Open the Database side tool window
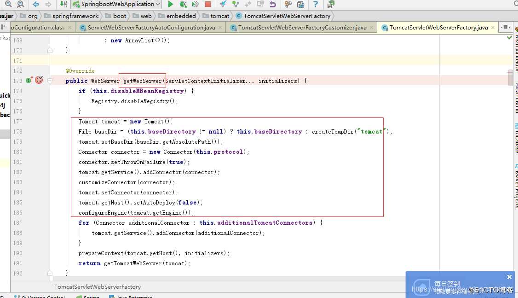This screenshot has width=518, height=298. pos(515,138)
